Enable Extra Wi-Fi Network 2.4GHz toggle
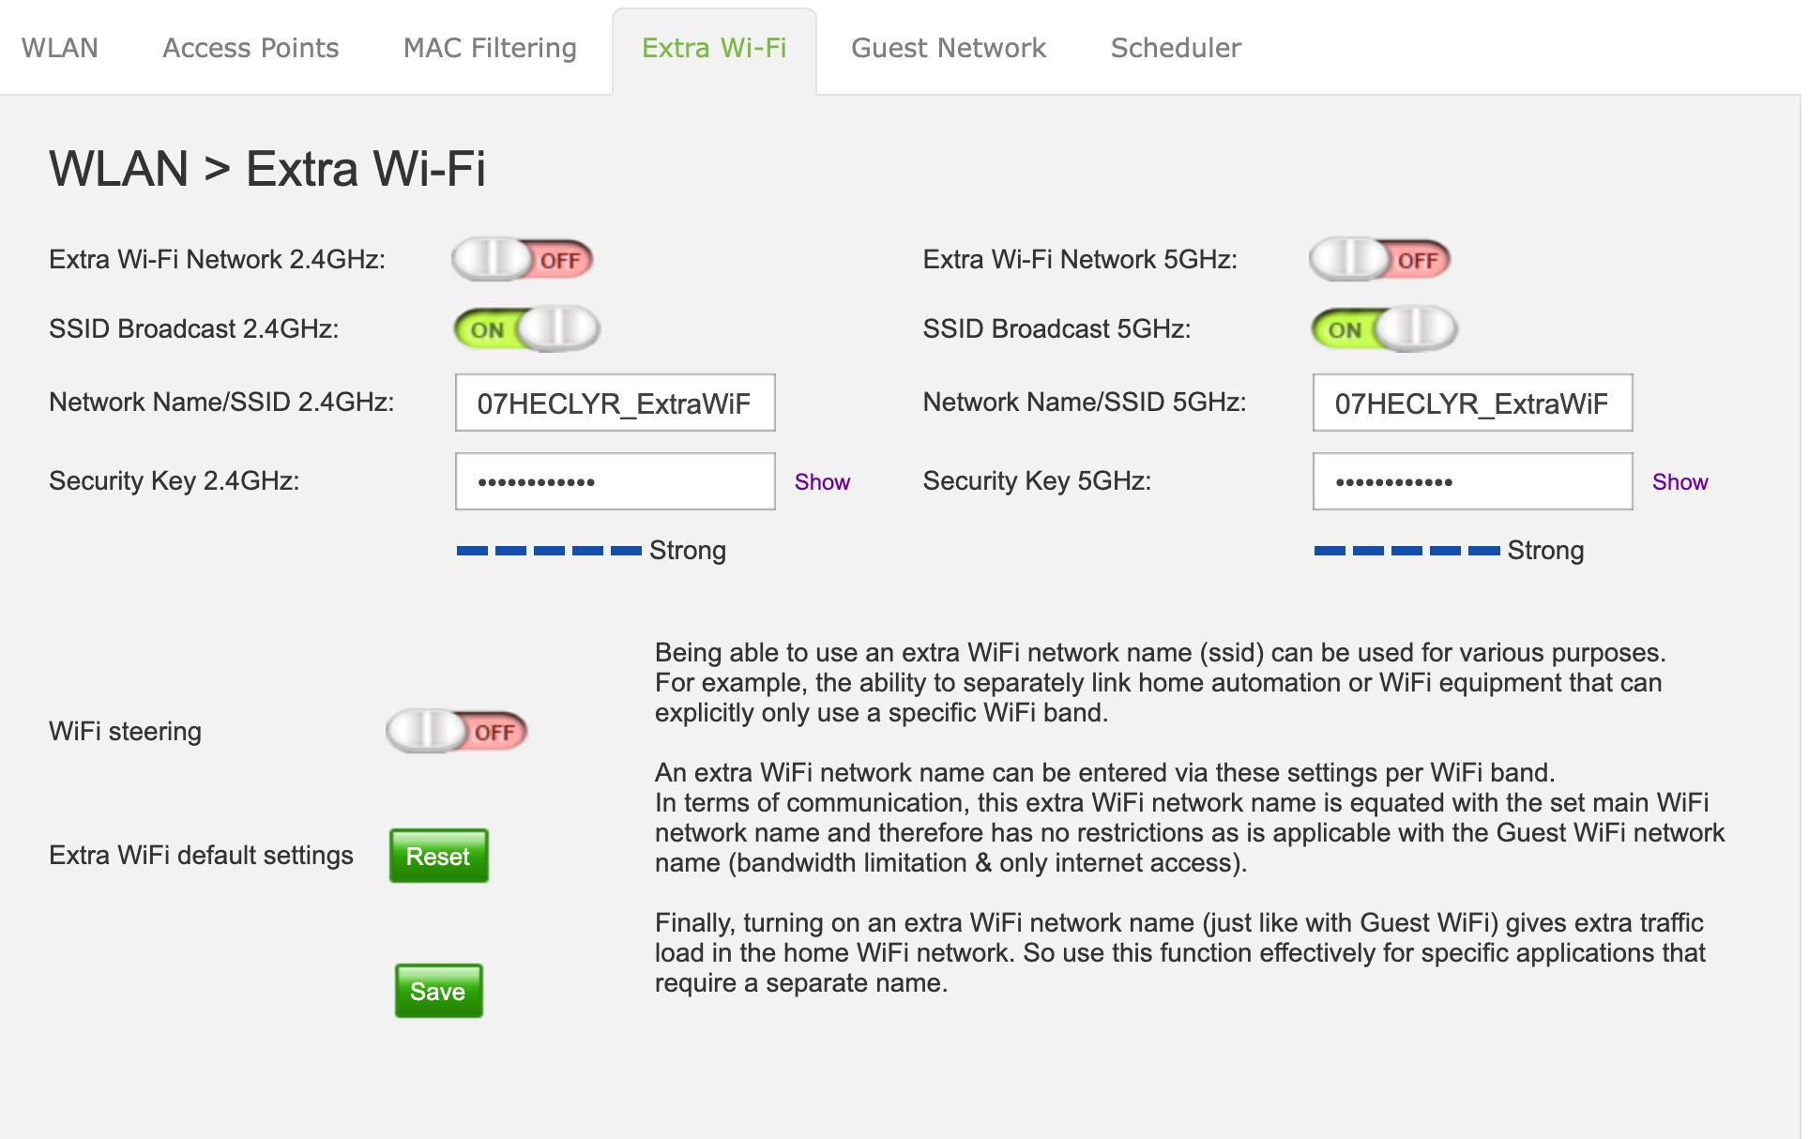This screenshot has width=1809, height=1139. pos(522,260)
